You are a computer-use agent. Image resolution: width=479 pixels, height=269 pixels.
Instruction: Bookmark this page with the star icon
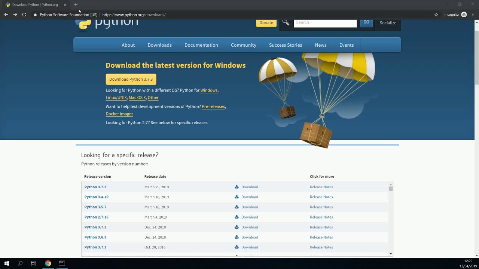coord(436,15)
